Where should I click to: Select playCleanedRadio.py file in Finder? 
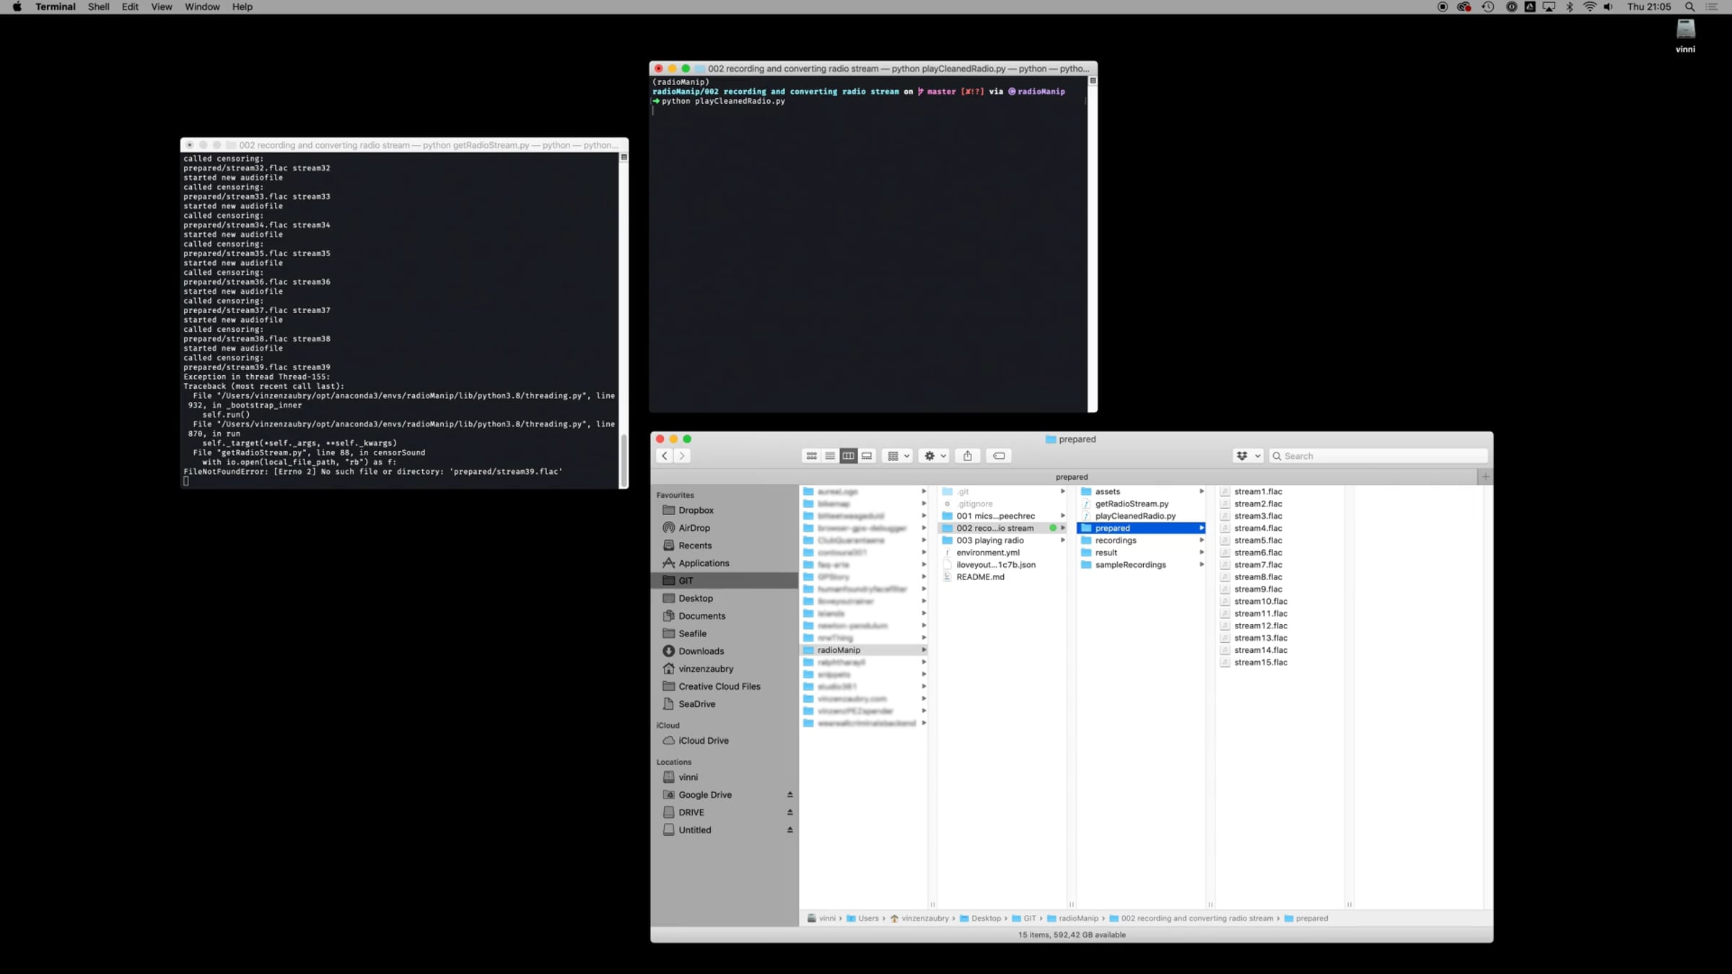tap(1134, 517)
